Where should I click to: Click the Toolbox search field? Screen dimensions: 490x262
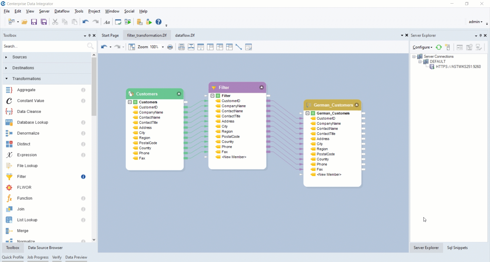click(x=43, y=46)
